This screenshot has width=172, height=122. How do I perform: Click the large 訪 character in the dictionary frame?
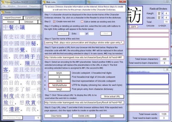(x=135, y=15)
